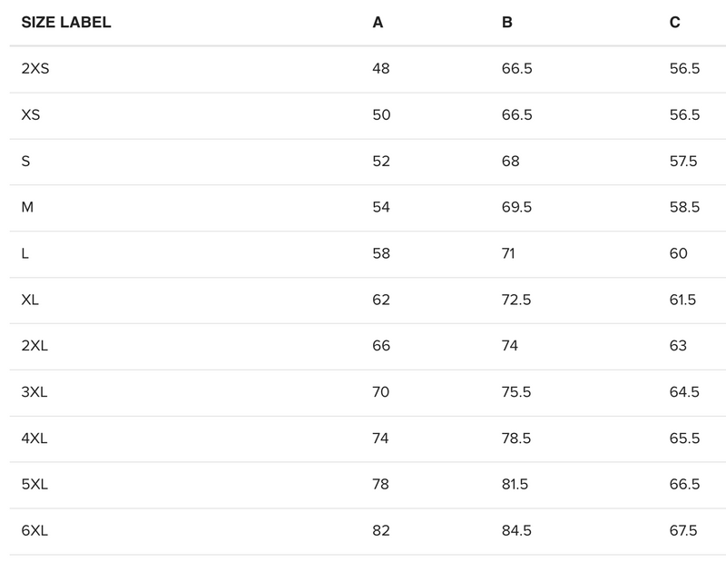Select the 6XL size label cell
Image resolution: width=726 pixels, height=562 pixels.
[x=34, y=531]
